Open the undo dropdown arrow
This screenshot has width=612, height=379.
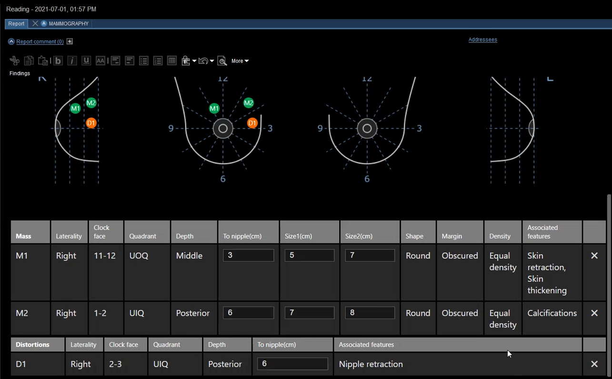click(212, 61)
